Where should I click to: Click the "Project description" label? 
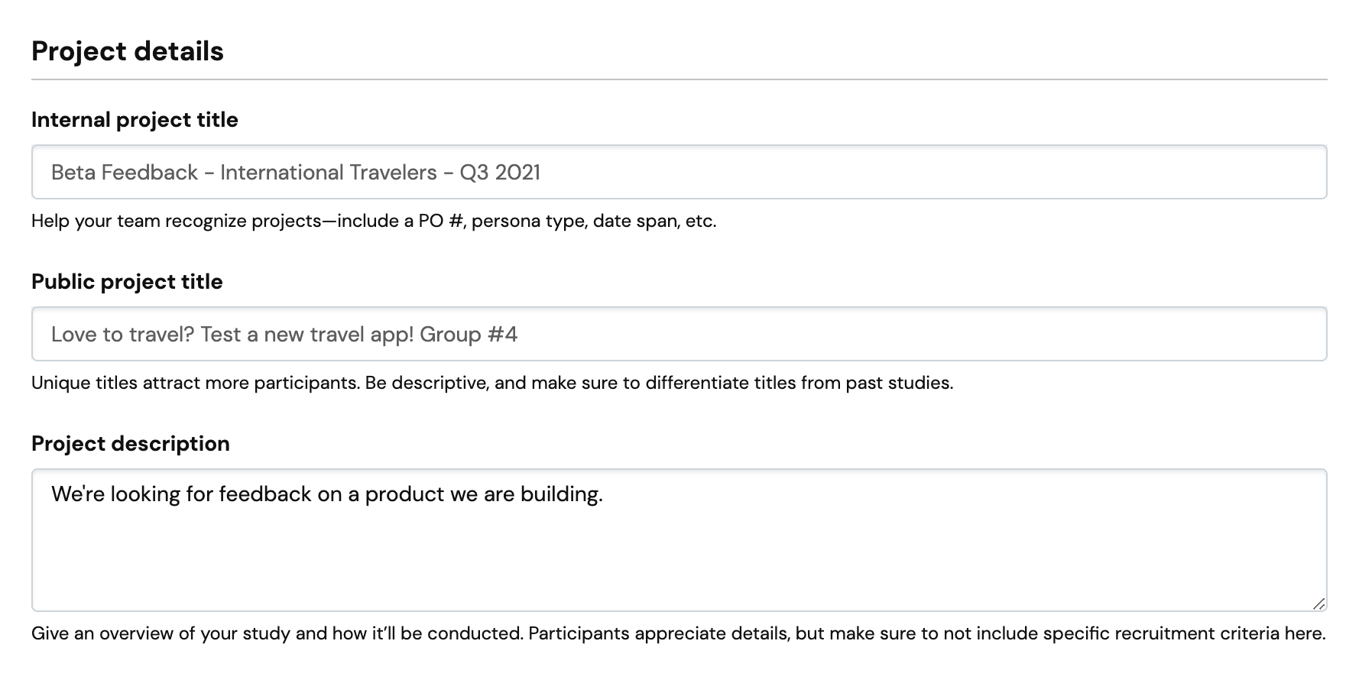(131, 444)
